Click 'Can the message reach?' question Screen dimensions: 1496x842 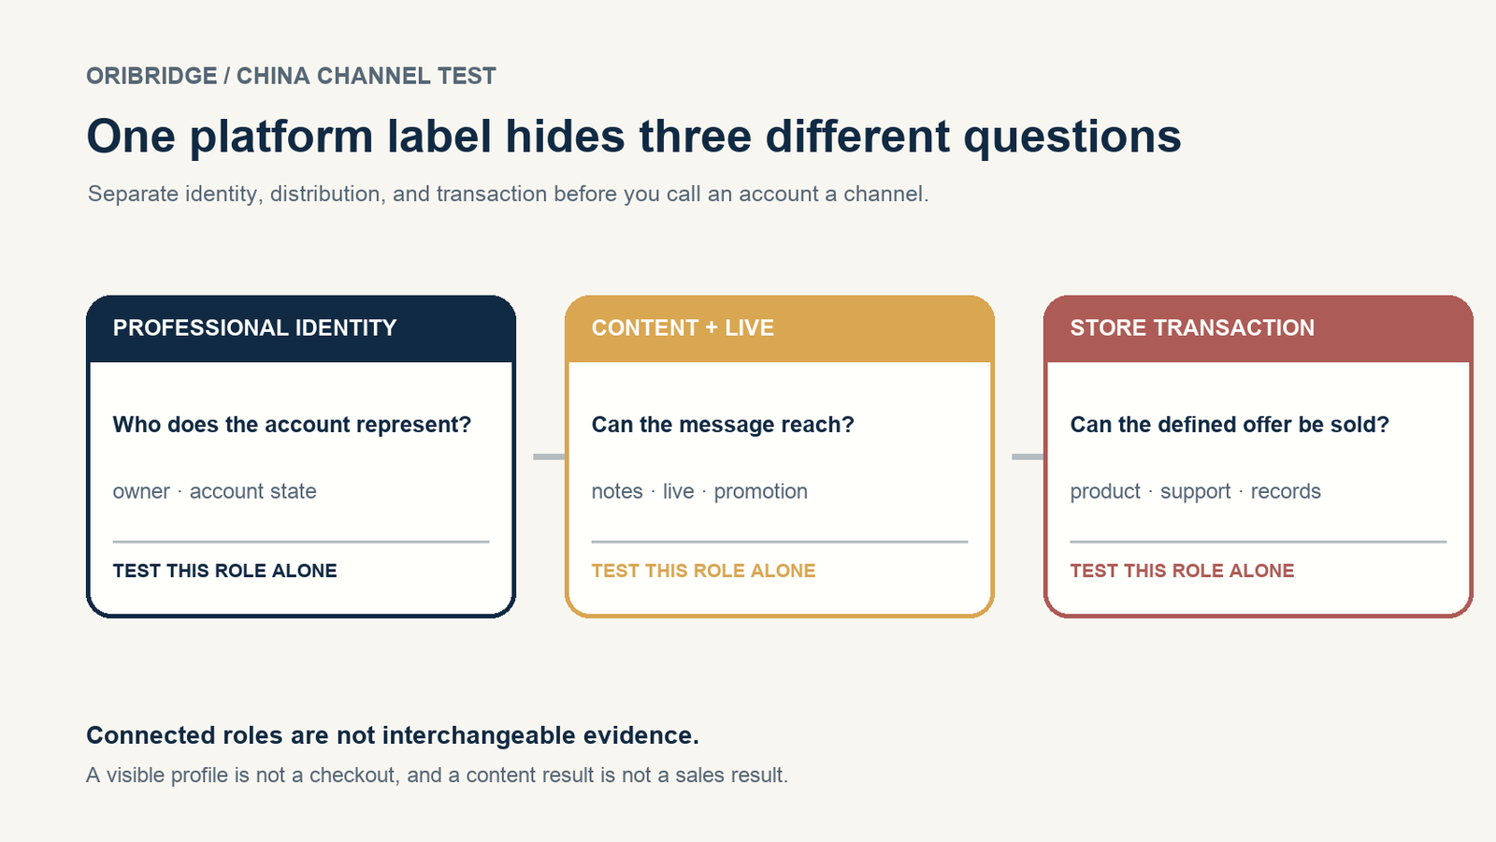(x=723, y=425)
